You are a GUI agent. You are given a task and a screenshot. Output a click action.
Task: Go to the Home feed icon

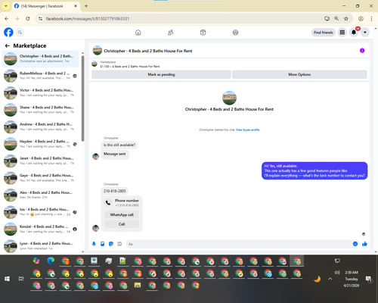coord(138,33)
